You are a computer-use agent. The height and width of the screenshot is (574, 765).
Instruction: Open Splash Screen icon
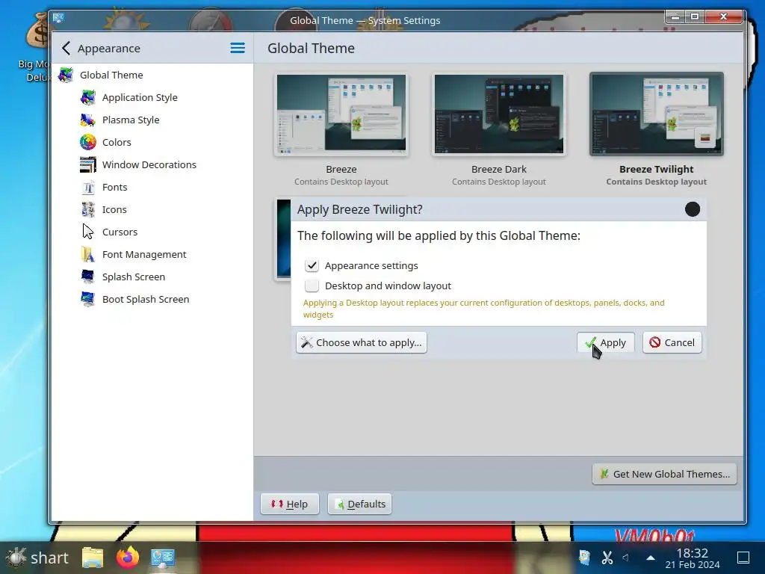pos(88,277)
